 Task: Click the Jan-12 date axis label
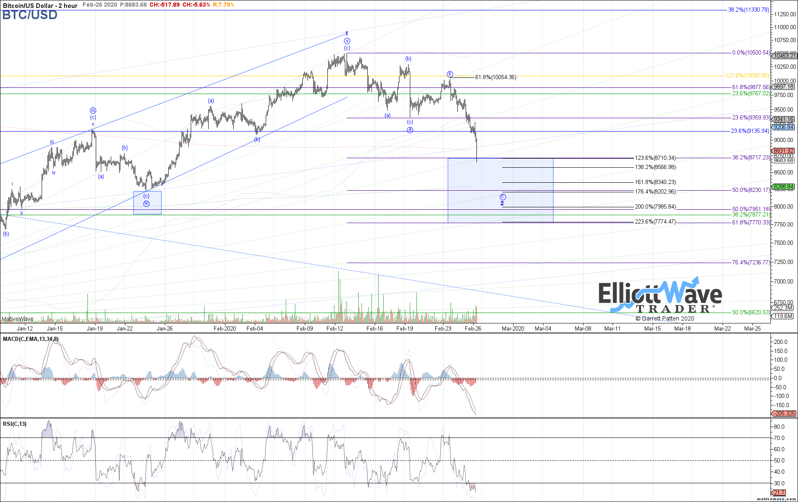pos(25,329)
